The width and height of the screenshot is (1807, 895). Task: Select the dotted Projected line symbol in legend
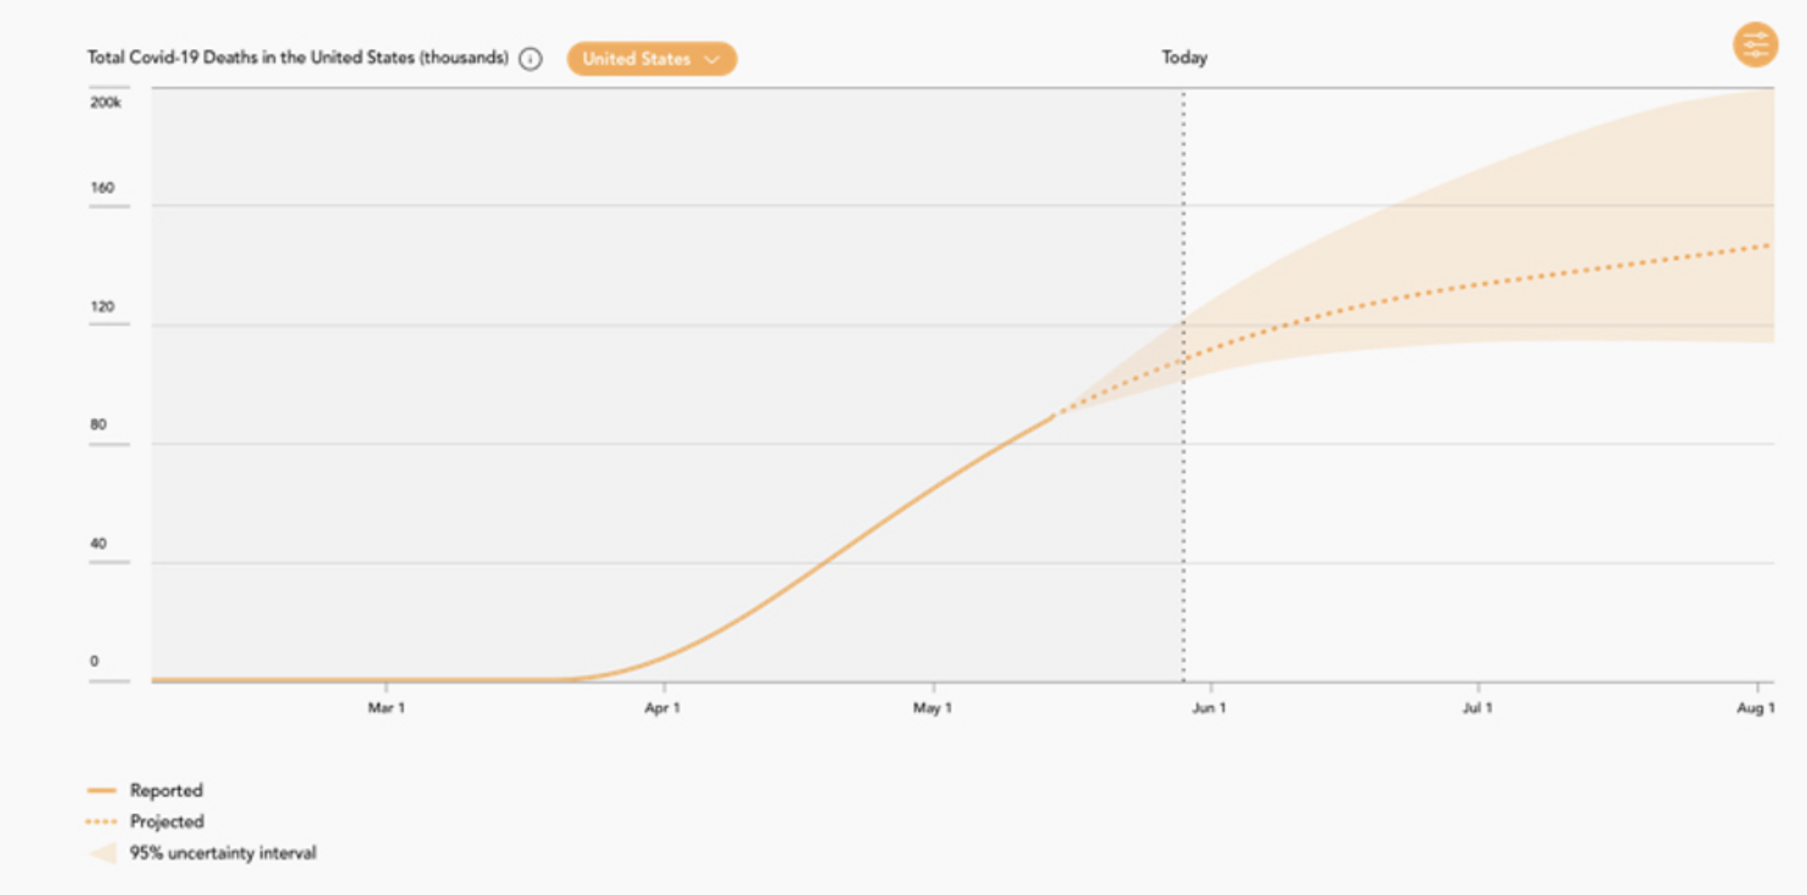pos(101,822)
